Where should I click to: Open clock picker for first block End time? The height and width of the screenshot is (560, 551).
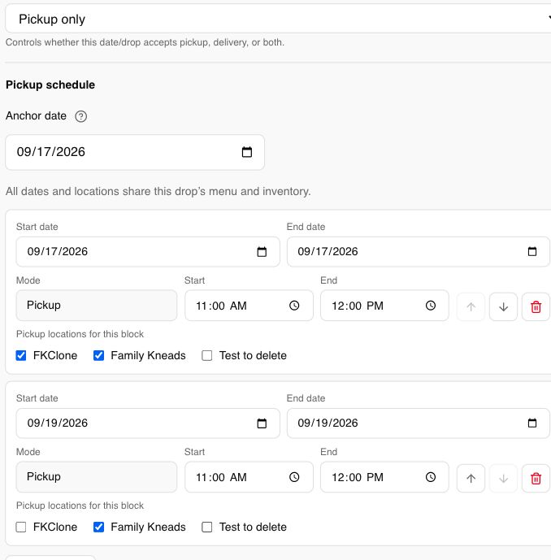431,306
